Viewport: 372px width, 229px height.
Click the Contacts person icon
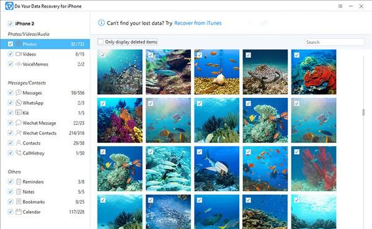pos(19,143)
